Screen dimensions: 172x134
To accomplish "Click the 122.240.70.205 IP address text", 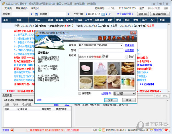I will coord(127,8).
